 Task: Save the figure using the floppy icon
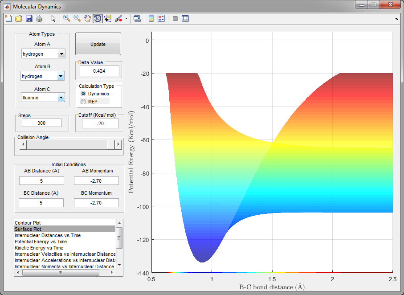point(29,19)
